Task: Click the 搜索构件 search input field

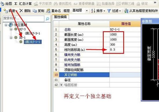Action: coord(23,19)
